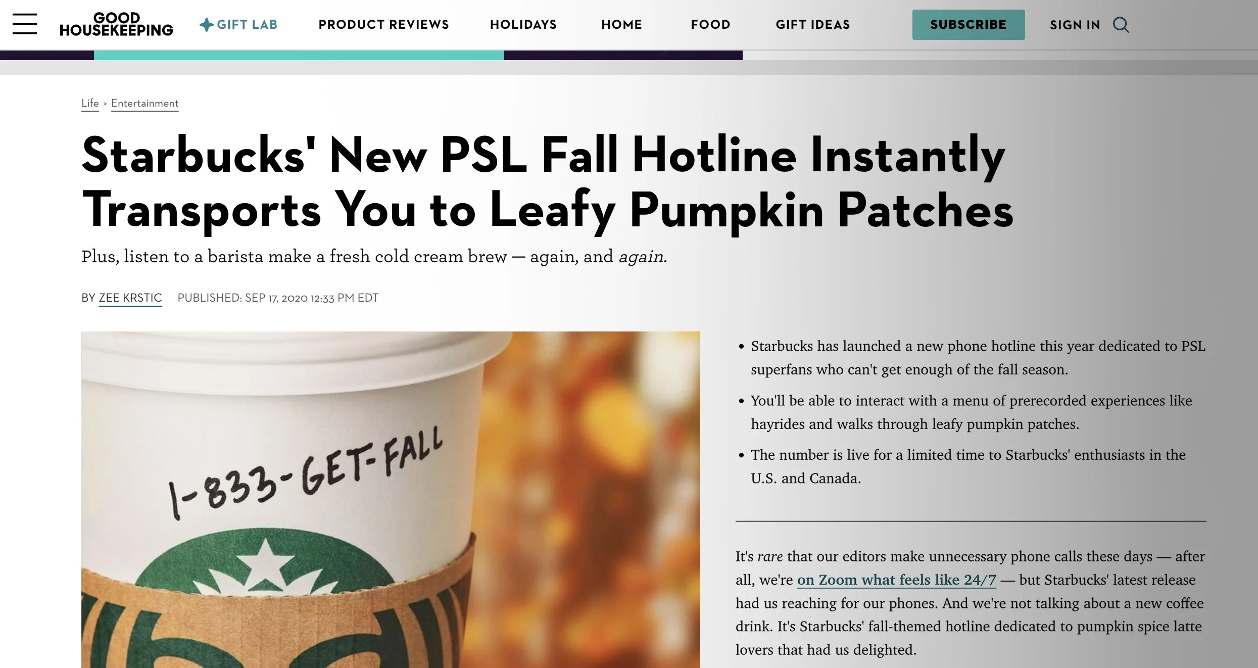Select the Home nav item
The image size is (1258, 668).
click(621, 24)
